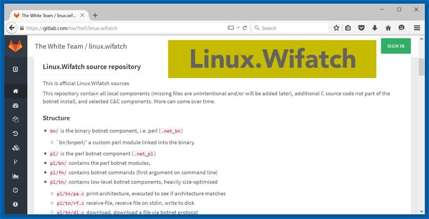Click the magnifier icon in search box
The width and height of the screenshot is (429, 219).
257,28
